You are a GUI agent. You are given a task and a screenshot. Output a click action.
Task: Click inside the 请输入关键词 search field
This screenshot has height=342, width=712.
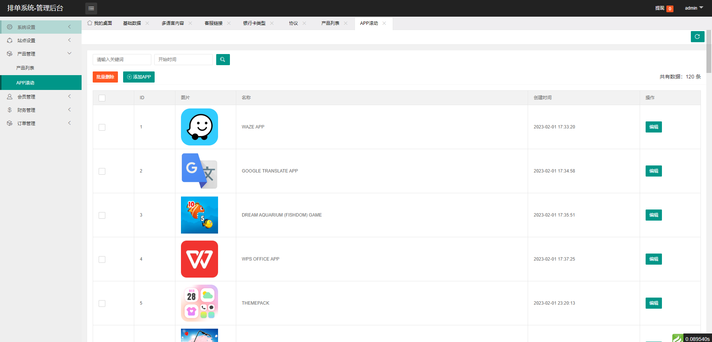[x=122, y=59]
